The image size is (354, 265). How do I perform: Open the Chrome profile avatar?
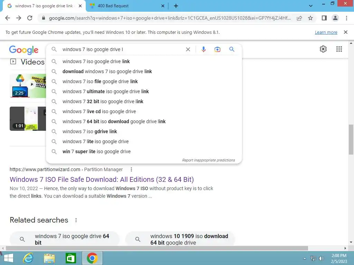(335, 18)
